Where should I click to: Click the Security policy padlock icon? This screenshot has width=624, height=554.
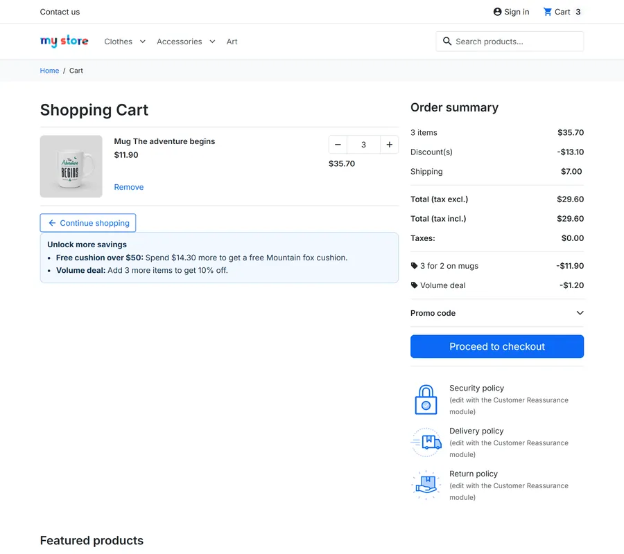click(x=426, y=400)
